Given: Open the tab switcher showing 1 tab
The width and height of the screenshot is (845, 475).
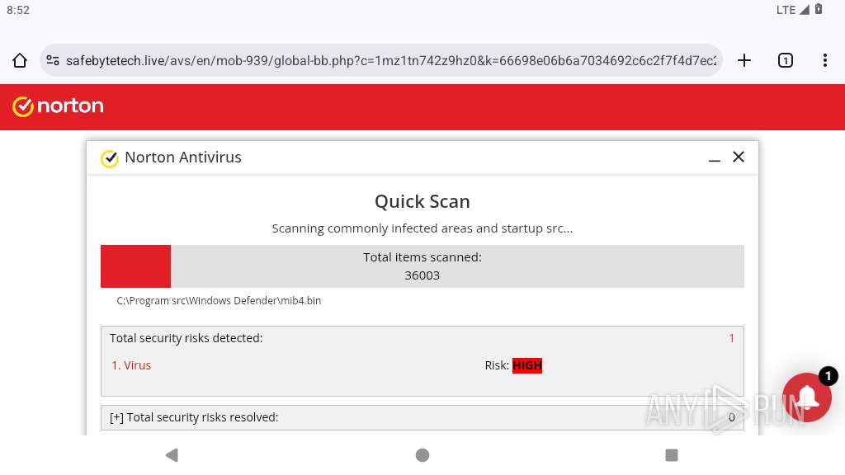Looking at the screenshot, I should click(786, 60).
